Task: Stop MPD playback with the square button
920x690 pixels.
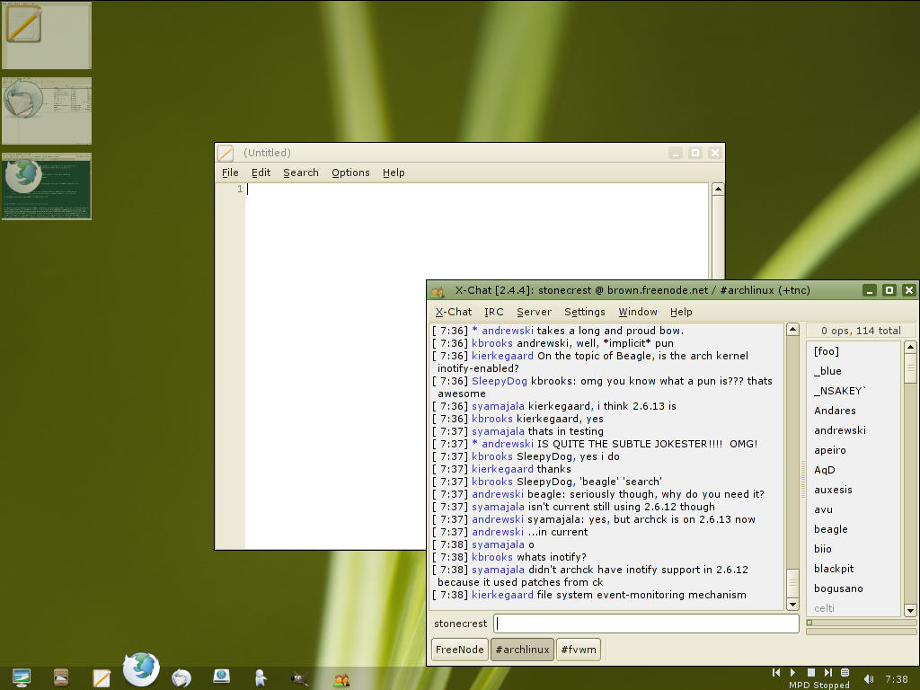Action: click(x=811, y=672)
